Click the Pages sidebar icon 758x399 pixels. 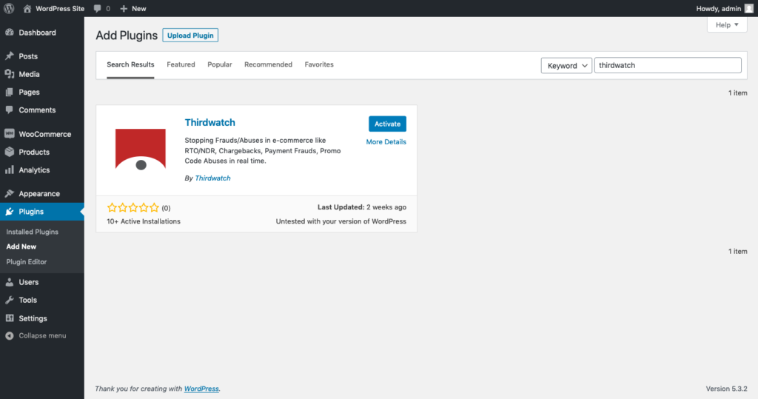point(9,92)
